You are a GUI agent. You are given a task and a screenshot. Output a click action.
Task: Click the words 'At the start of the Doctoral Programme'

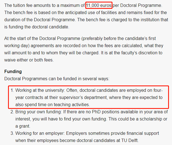(x=42, y=38)
